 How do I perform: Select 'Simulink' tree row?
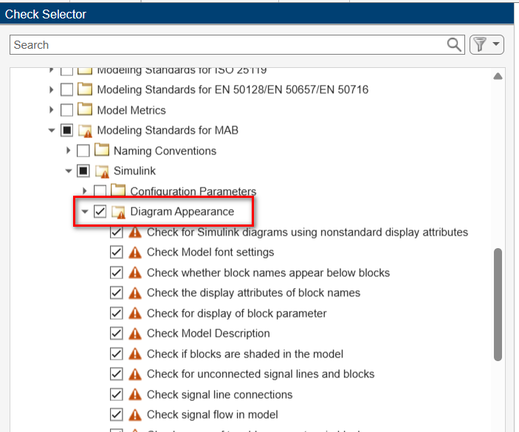click(x=134, y=171)
